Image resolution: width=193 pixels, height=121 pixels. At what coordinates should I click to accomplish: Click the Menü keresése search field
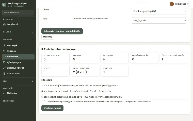[18, 12]
